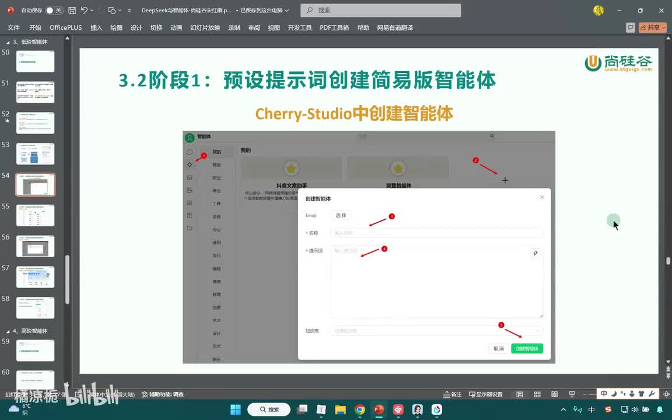Select slide 52 thumbnail
672x420 pixels.
click(x=35, y=123)
